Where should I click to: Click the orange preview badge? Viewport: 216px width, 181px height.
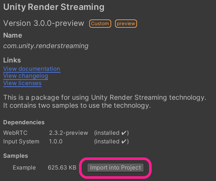coord(126,24)
